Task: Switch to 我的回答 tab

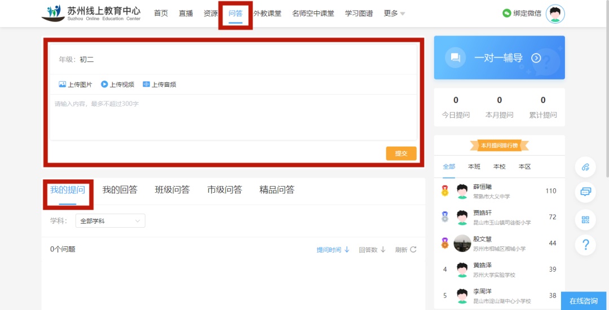Action: coord(120,190)
